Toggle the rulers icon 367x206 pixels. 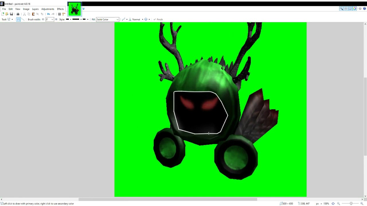pyautogui.click(x=64, y=14)
